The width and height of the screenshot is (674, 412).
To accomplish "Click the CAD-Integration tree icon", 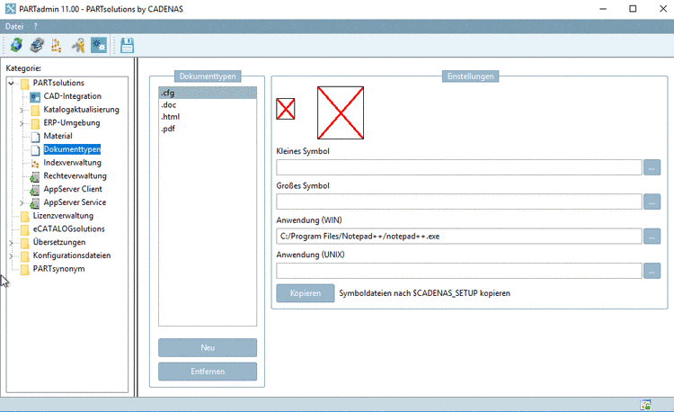I will tap(35, 97).
